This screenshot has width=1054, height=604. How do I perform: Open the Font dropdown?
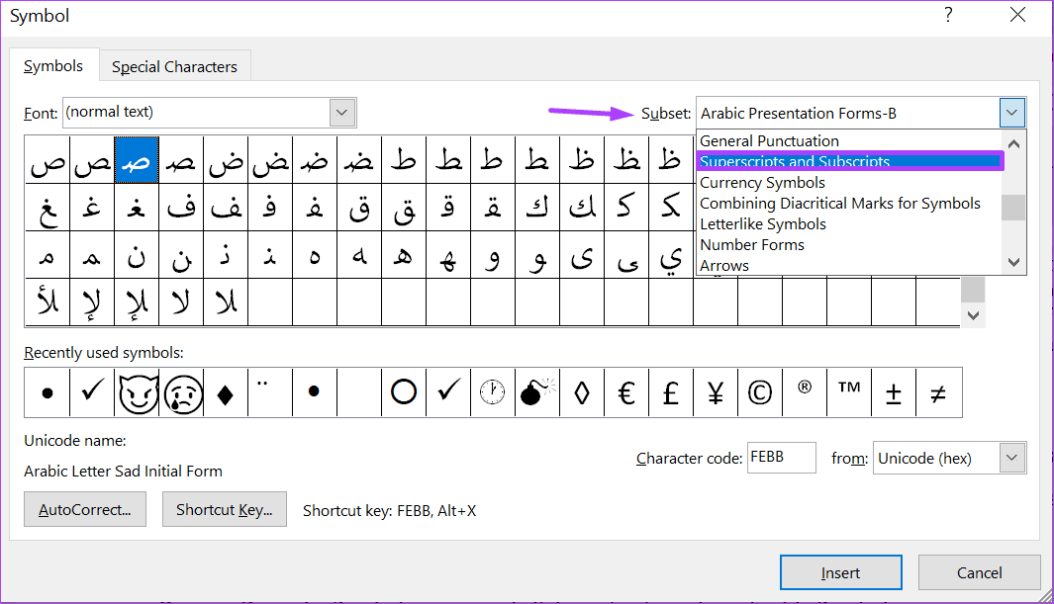341,112
